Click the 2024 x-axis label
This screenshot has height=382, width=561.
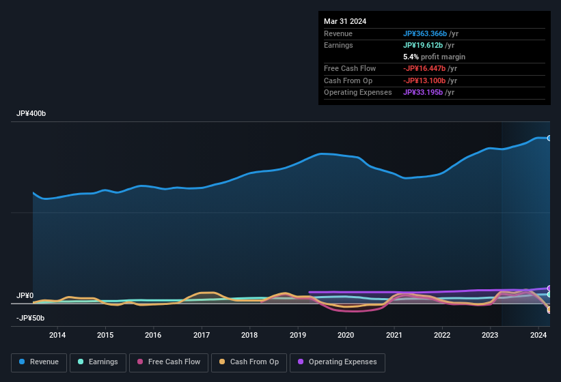538,335
